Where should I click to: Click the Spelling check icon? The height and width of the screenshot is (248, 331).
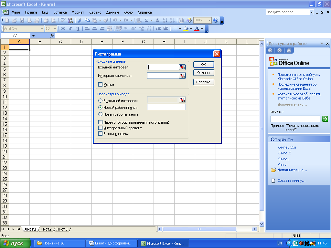[63, 20]
